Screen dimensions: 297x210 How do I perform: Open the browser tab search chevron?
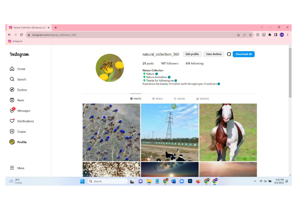pos(262,27)
